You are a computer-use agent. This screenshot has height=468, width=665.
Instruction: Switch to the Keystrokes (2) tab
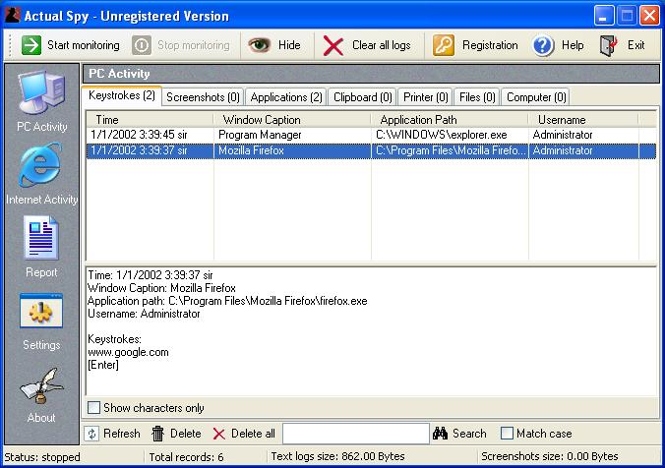pyautogui.click(x=122, y=95)
